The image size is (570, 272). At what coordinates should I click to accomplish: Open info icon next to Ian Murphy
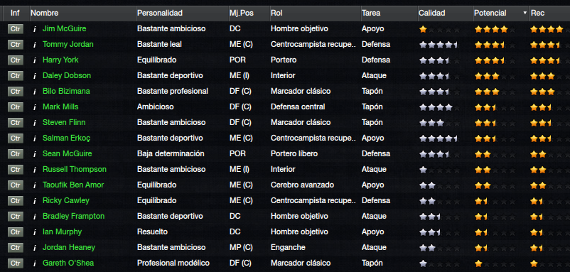tap(35, 232)
